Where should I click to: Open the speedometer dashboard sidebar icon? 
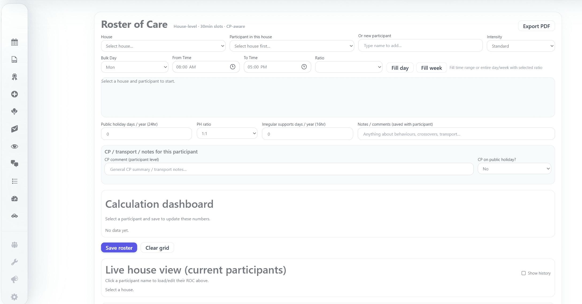(x=14, y=199)
